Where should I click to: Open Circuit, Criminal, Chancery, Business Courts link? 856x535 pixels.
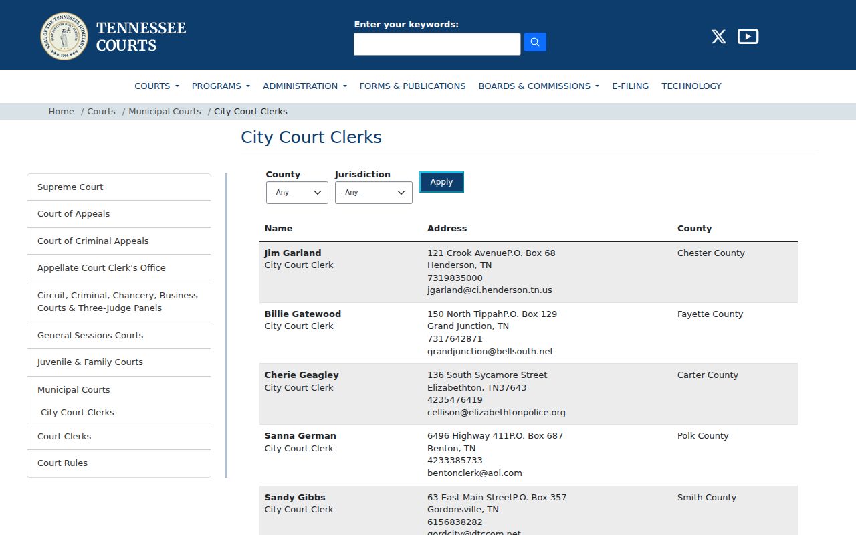pos(119,302)
